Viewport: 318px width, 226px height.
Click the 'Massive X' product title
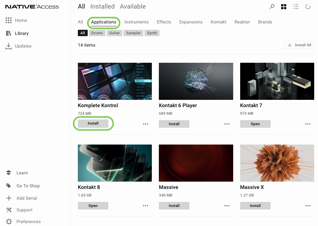[x=252, y=187]
